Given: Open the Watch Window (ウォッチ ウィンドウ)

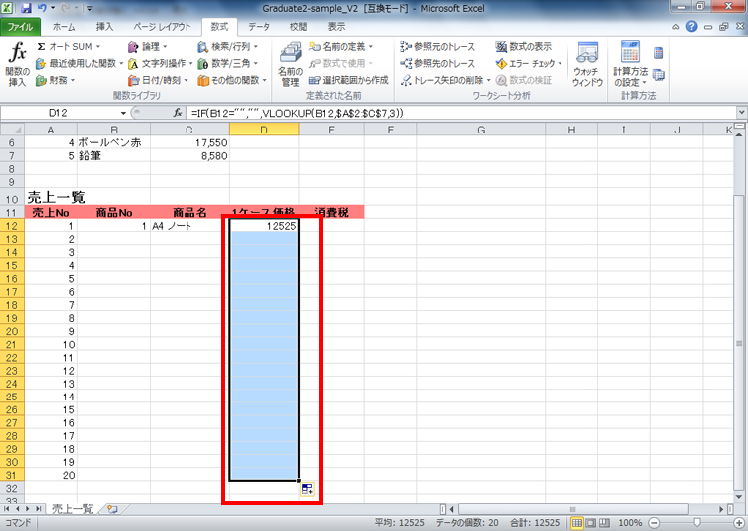Looking at the screenshot, I should (587, 64).
